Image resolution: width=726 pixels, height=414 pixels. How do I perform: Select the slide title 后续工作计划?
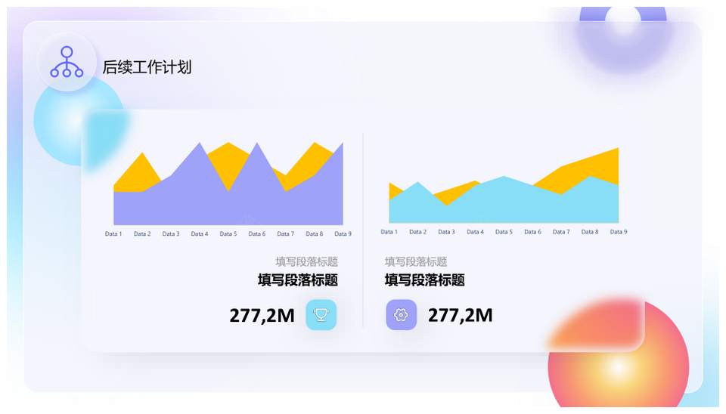pos(147,67)
